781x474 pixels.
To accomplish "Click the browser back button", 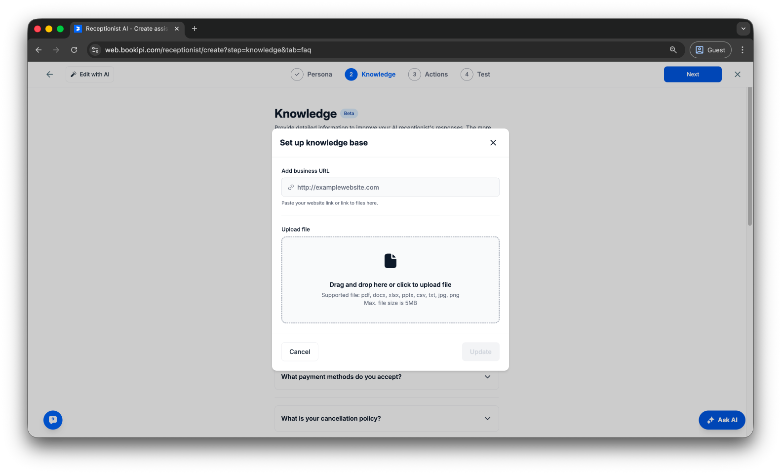I will pos(39,50).
